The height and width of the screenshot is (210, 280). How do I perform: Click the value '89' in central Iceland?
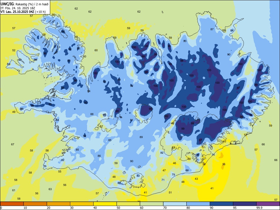141,137
